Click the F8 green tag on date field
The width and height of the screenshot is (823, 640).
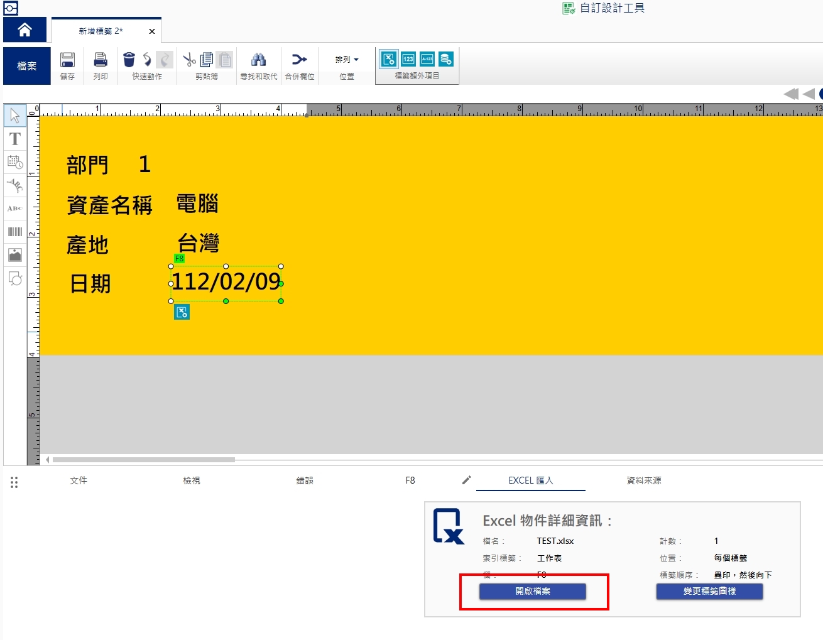pos(179,259)
